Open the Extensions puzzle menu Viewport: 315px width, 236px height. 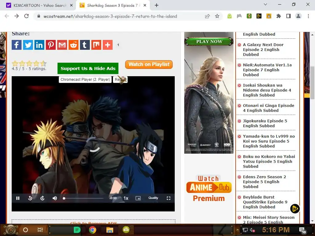tap(279, 16)
